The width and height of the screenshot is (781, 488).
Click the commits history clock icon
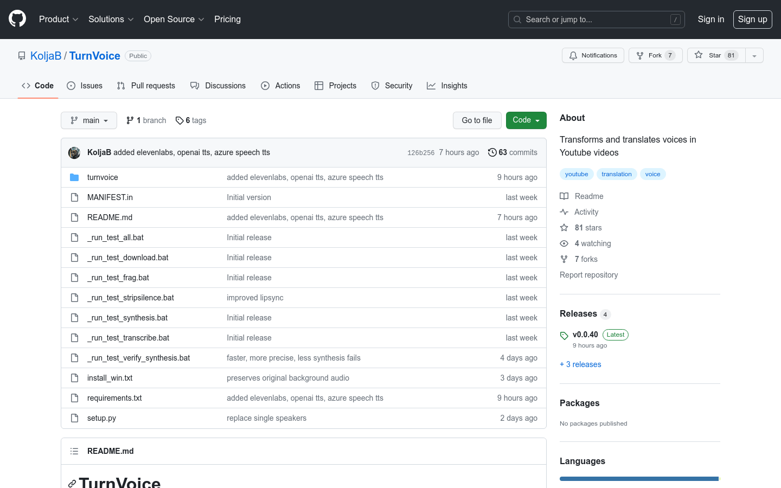[492, 152]
